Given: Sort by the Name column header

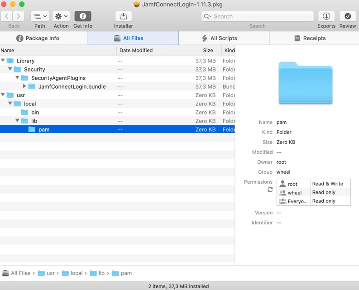Looking at the screenshot, I should pos(58,50).
